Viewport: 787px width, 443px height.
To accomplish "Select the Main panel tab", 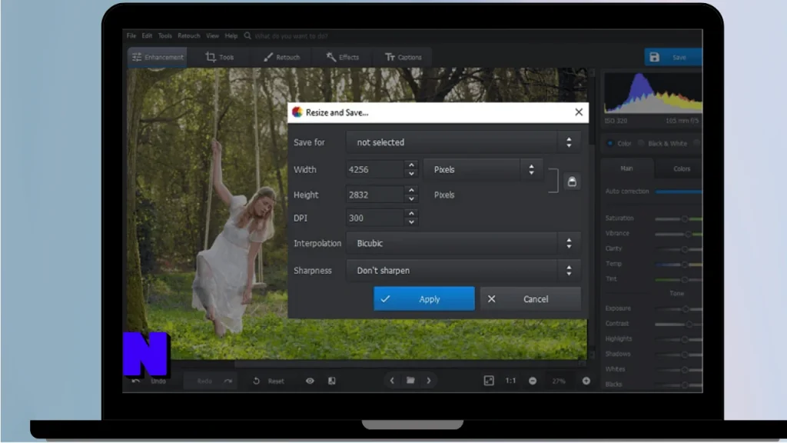I will [626, 168].
